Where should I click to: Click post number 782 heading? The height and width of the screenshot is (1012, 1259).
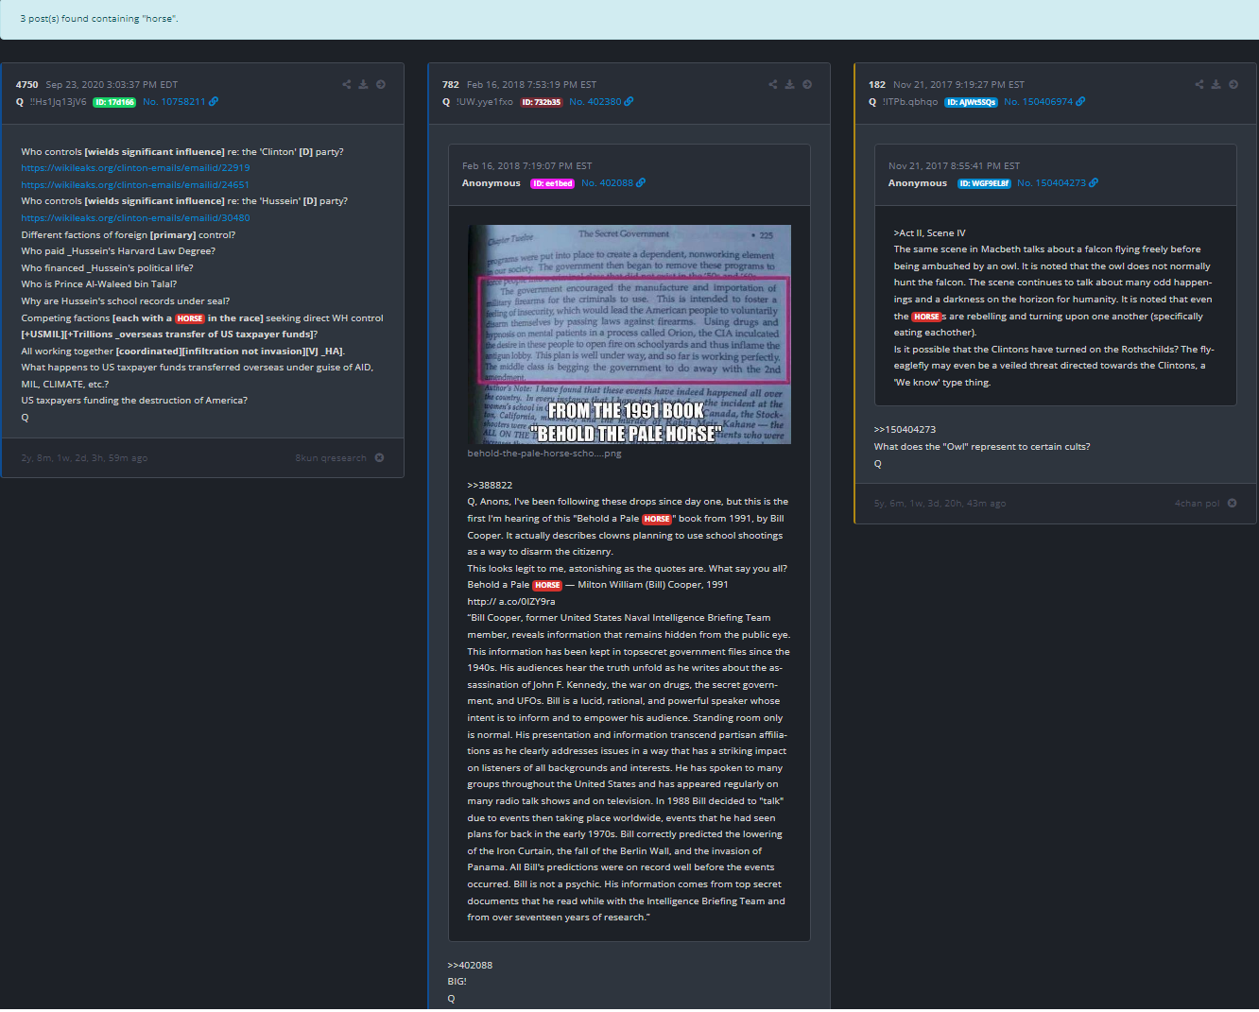coord(450,85)
